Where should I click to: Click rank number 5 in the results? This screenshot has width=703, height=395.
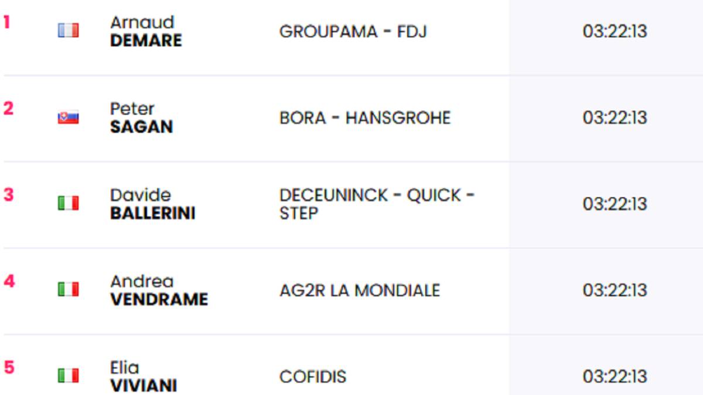click(8, 367)
